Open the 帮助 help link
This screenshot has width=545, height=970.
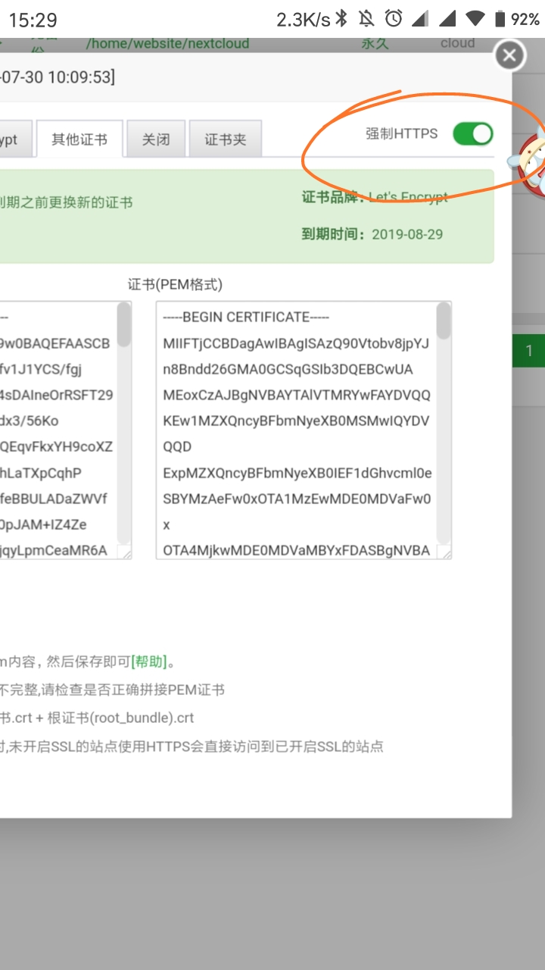(149, 662)
